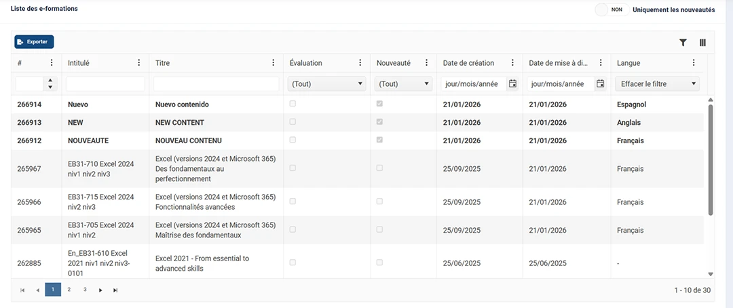Go to the next page arrow

100,290
